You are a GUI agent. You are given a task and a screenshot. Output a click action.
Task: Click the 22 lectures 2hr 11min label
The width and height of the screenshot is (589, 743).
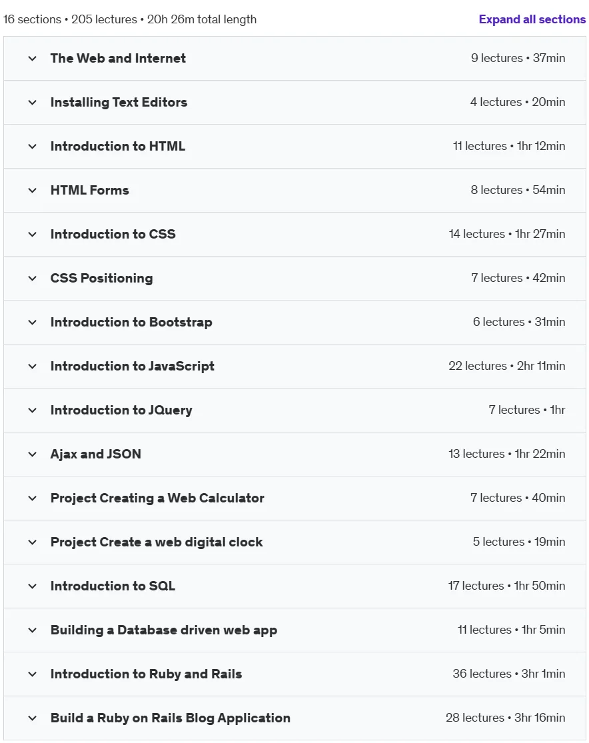(x=507, y=366)
